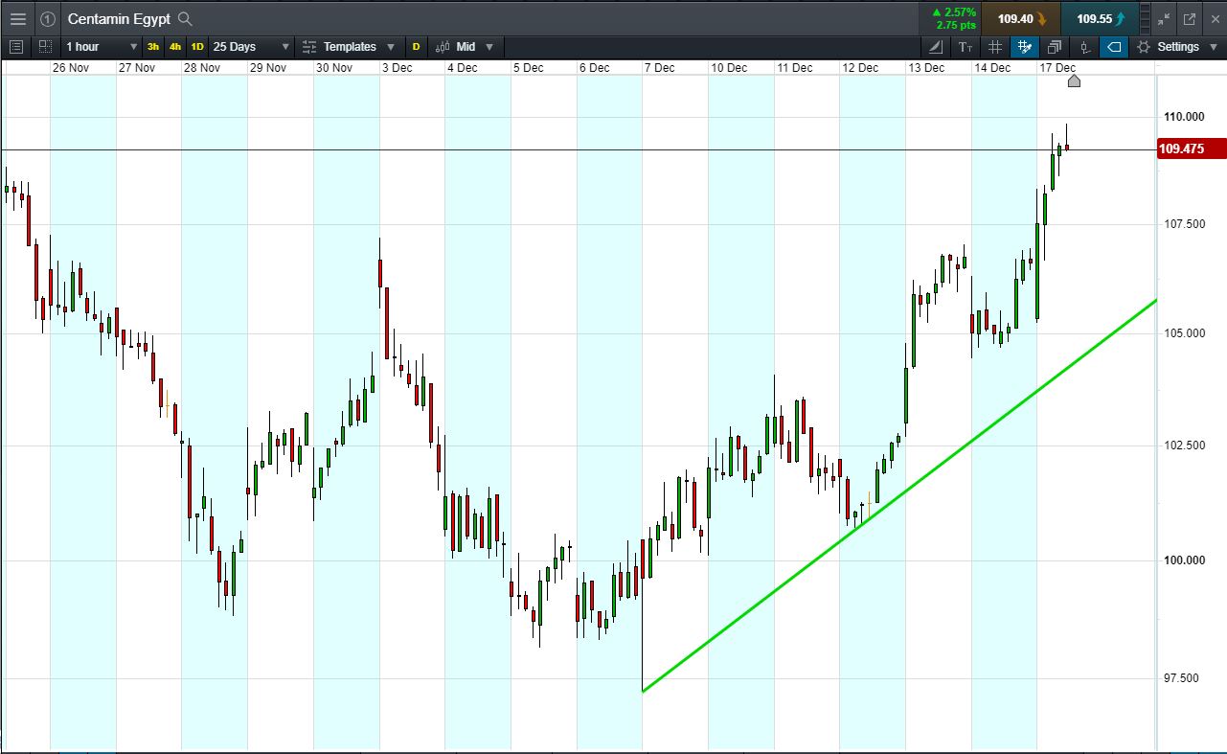Open the hamburger main menu
The width and height of the screenshot is (1227, 754).
[x=18, y=19]
